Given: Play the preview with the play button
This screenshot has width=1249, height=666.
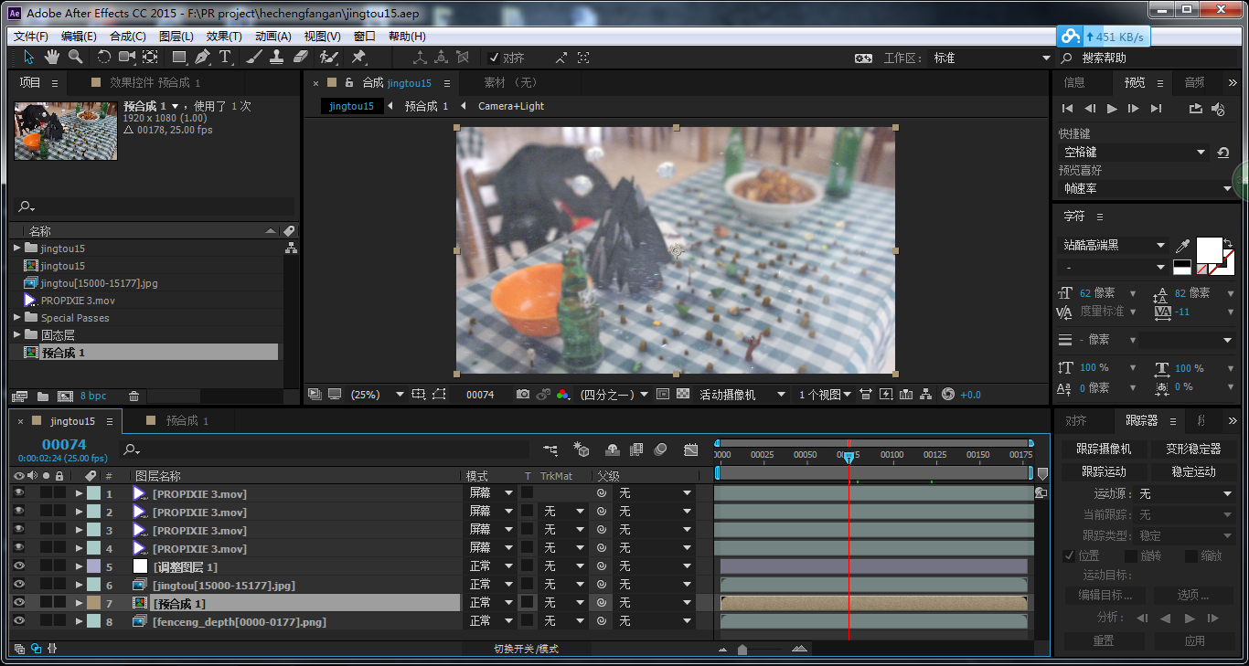Looking at the screenshot, I should click(1112, 109).
